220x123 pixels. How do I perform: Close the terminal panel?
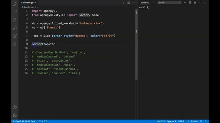click(x=205, y=3)
